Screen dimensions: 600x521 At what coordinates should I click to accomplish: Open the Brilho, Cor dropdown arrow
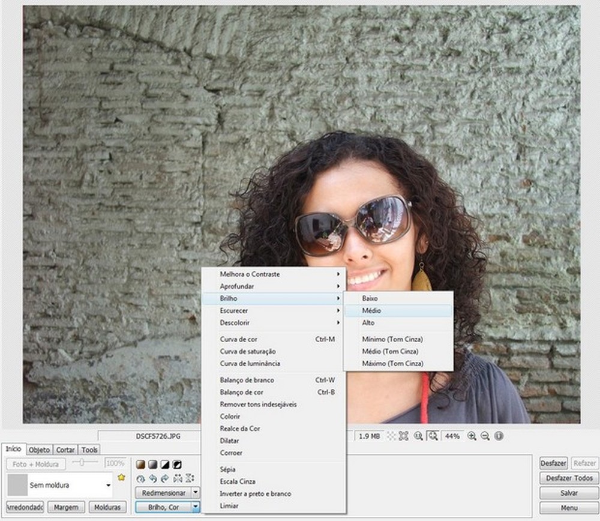coord(195,507)
